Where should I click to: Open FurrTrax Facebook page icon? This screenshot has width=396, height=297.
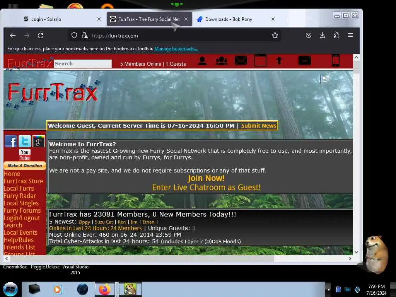(10, 141)
